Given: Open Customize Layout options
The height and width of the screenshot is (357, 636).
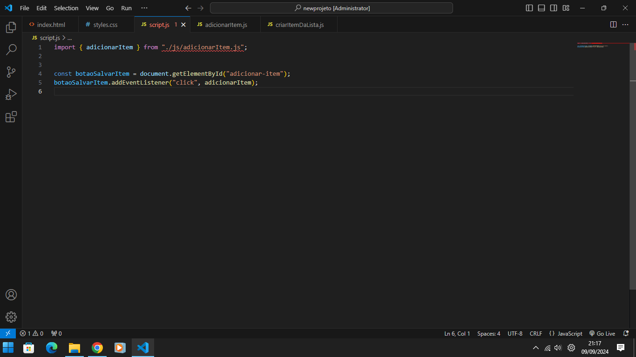Looking at the screenshot, I should (x=566, y=8).
